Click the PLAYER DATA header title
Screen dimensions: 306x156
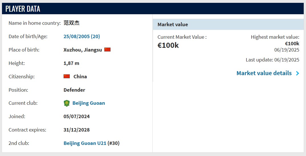click(x=23, y=9)
